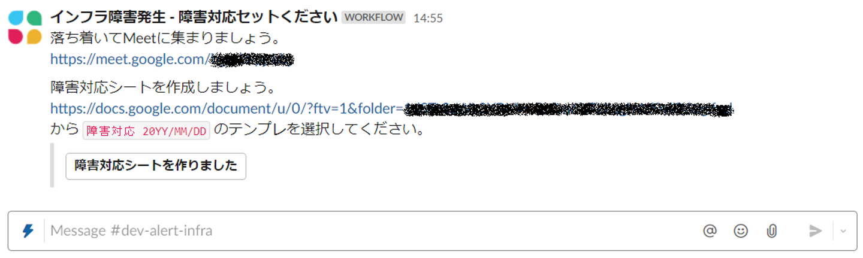Open the lightning bolt shortcuts menu
The width and height of the screenshot is (863, 258).
pos(28,230)
